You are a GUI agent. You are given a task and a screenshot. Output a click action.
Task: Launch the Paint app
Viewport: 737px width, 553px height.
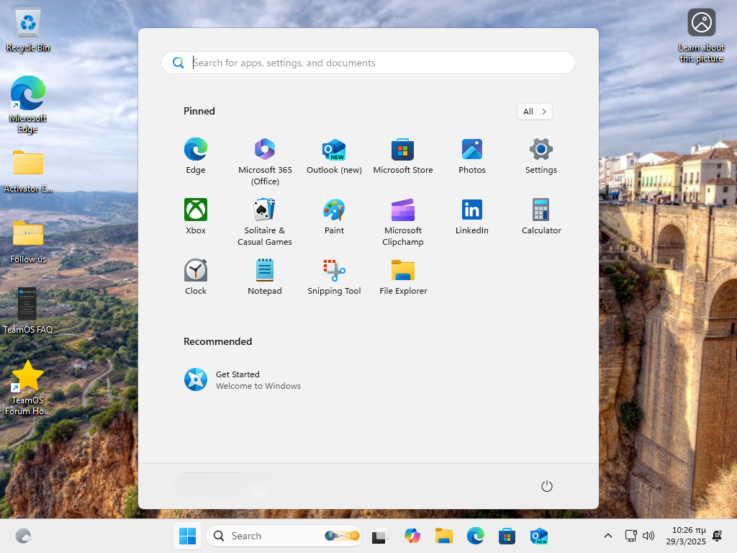[334, 216]
